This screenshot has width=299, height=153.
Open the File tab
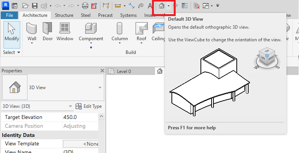pyautogui.click(x=10, y=15)
